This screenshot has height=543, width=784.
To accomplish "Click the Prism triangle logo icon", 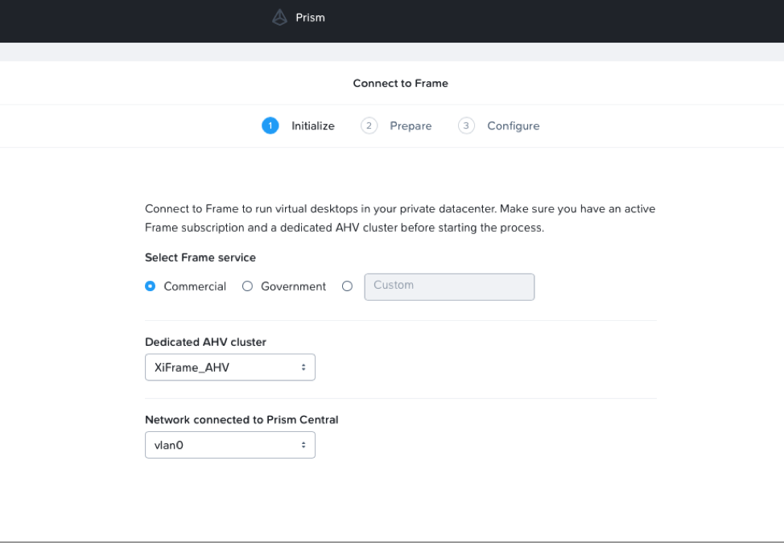I will coord(279,17).
